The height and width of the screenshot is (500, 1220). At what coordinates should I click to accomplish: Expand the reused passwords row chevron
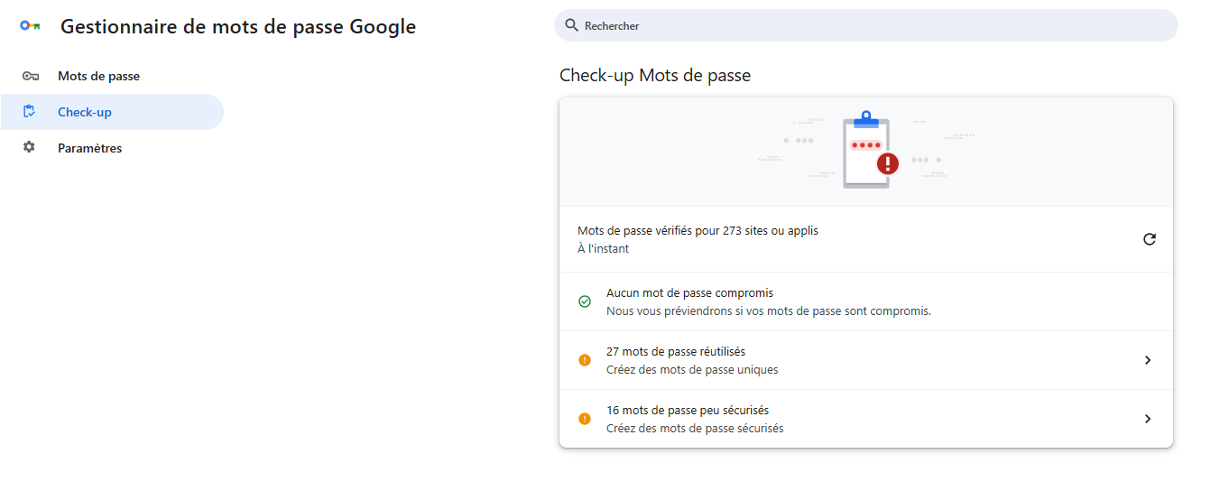tap(1148, 360)
